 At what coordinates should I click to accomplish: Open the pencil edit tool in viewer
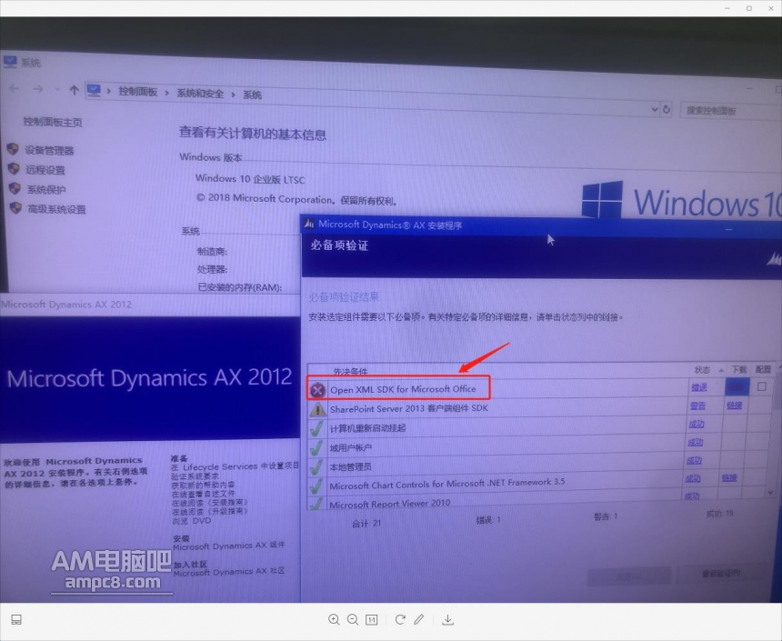tap(418, 619)
